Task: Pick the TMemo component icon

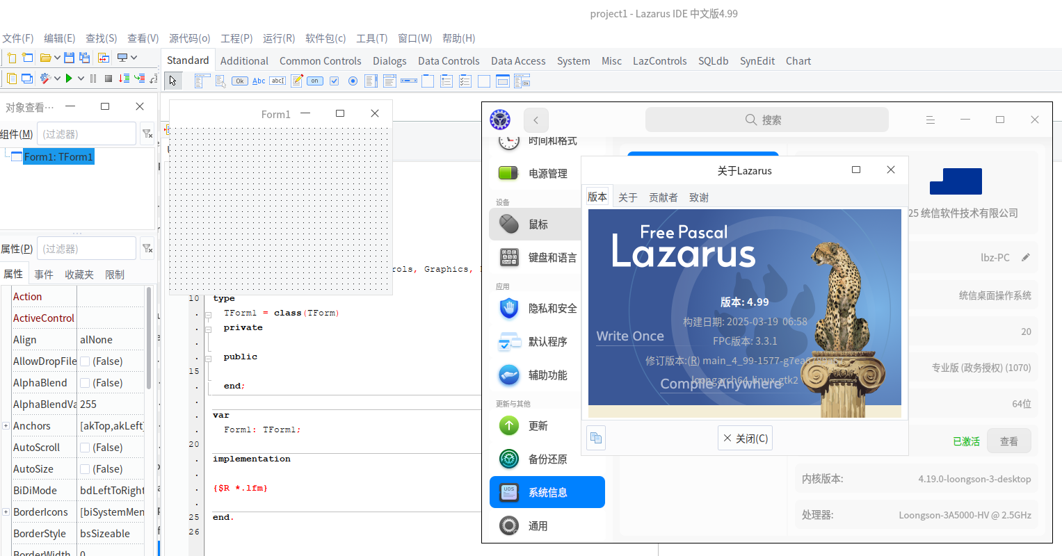Action: tap(297, 81)
